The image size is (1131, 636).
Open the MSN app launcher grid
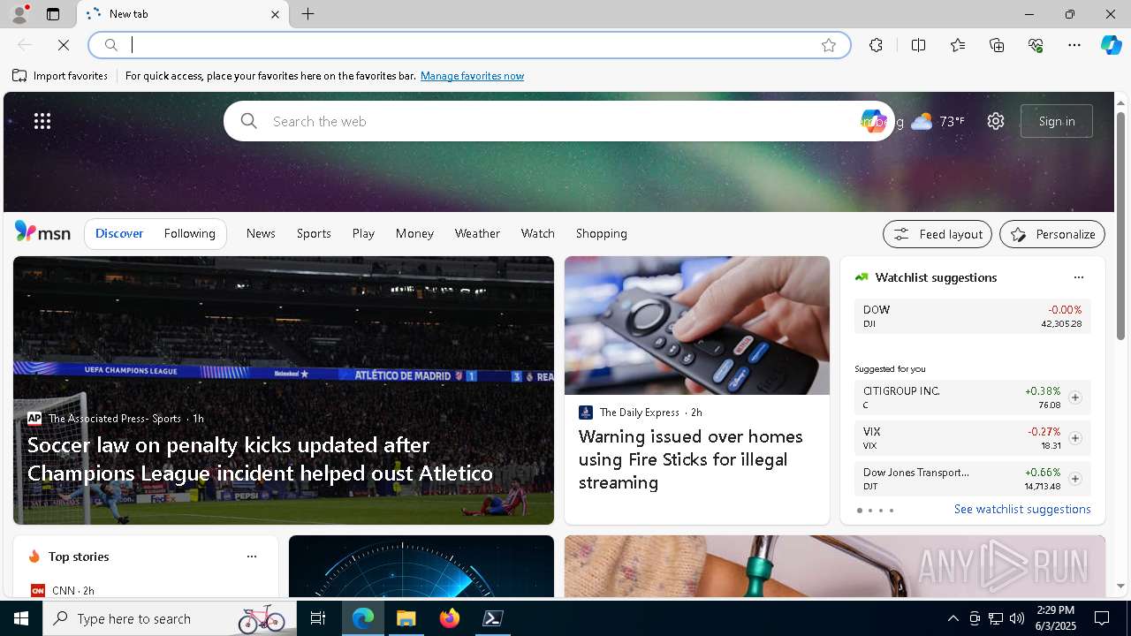(42, 121)
